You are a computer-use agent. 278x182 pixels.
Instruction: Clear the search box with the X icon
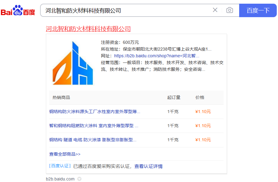tap(215, 10)
